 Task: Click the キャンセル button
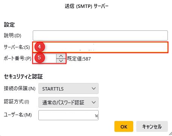152,127
